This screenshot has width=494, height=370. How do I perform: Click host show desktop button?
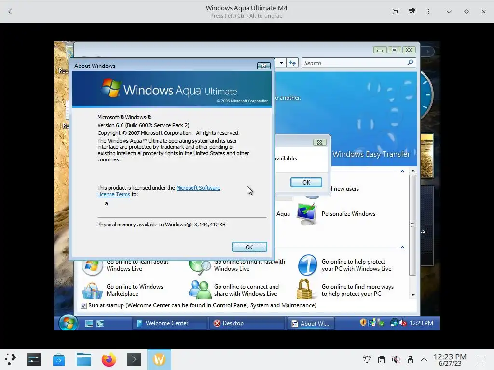click(481, 359)
